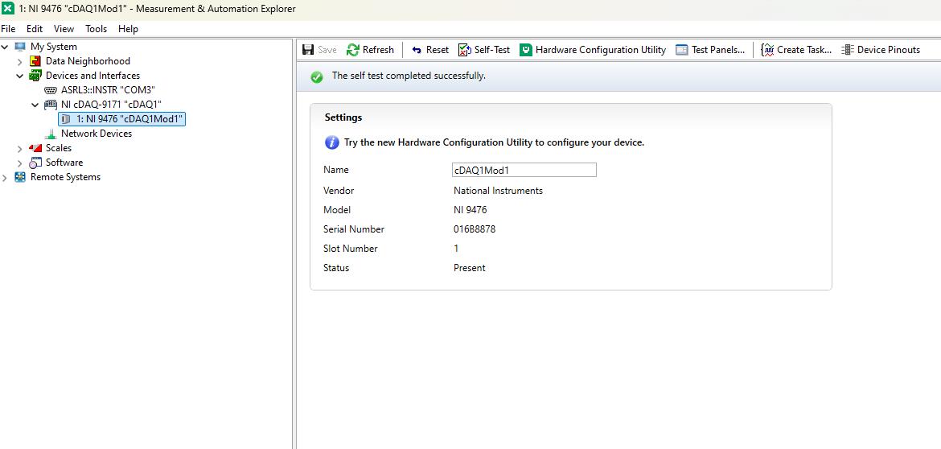Image resolution: width=941 pixels, height=449 pixels.
Task: Open Test Panels for the module
Action: 710,50
